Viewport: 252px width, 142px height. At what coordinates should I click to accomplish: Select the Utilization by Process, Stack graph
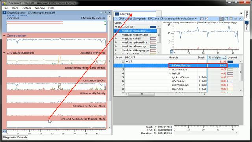pyautogui.click(x=56, y=112)
